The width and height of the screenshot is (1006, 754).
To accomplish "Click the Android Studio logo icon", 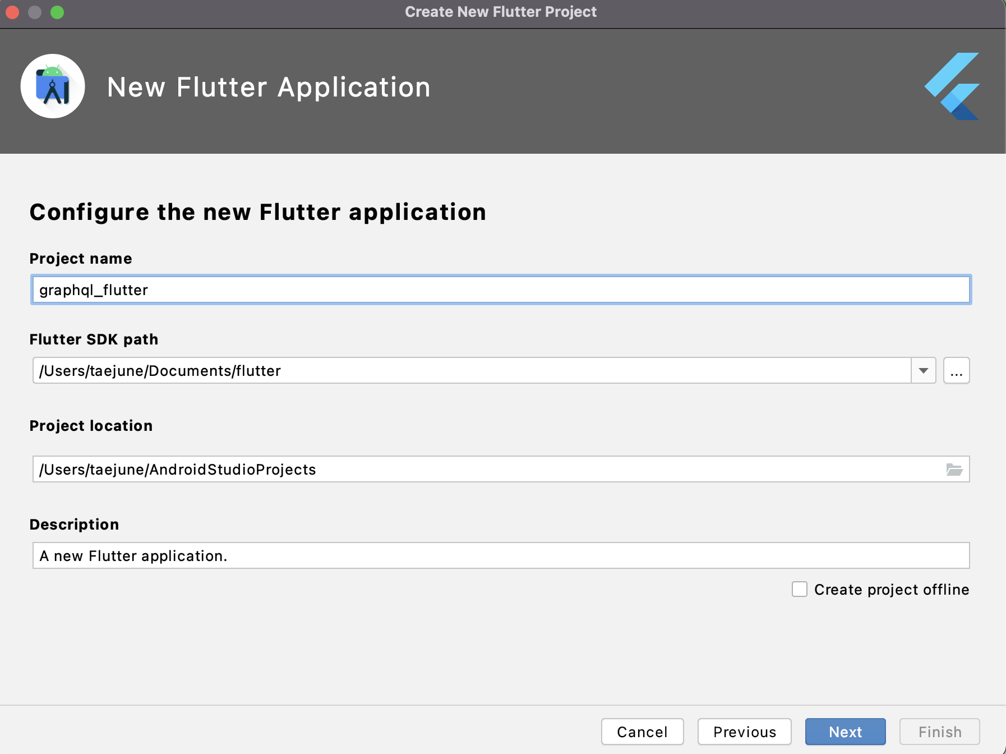I will [x=53, y=86].
